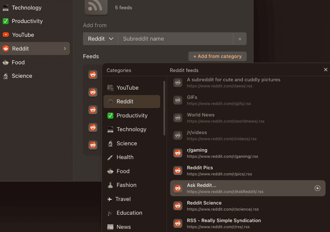Screen dimensions: 330x232
Task: Click the large RSS feed icon
Action: point(96,7)
